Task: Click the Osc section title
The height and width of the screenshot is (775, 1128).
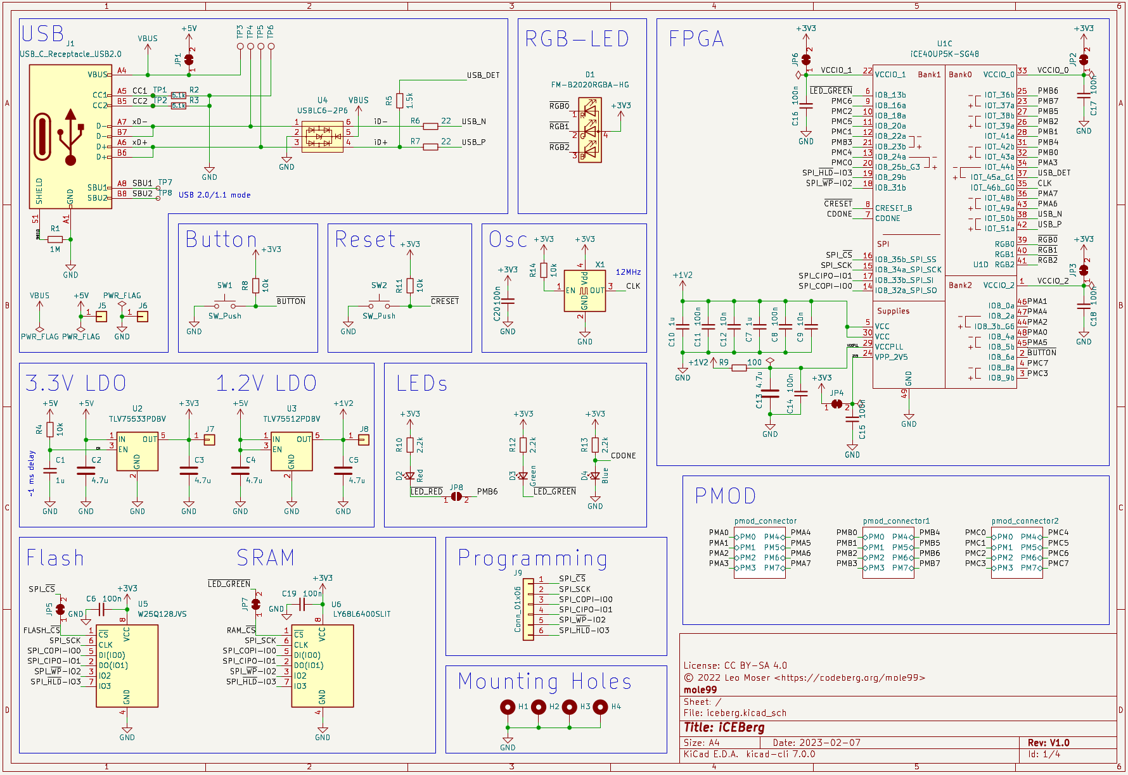Action: pos(508,239)
